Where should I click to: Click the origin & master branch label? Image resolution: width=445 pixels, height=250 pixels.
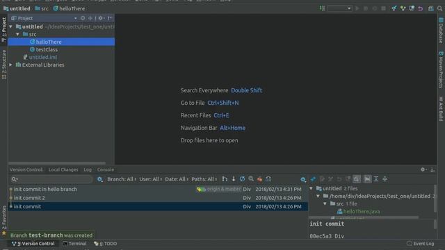click(x=219, y=189)
